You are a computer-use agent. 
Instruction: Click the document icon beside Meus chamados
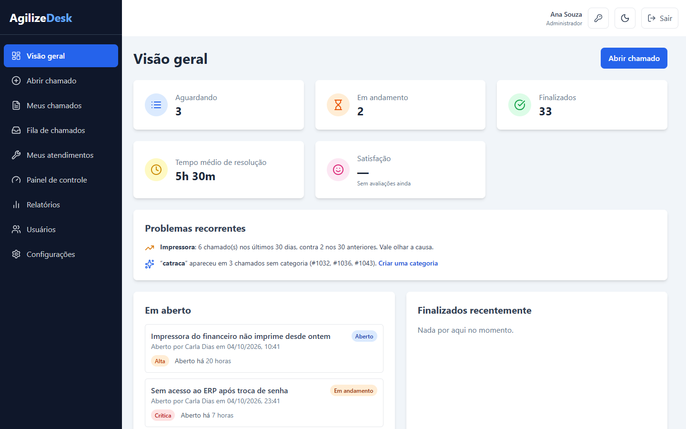click(16, 105)
